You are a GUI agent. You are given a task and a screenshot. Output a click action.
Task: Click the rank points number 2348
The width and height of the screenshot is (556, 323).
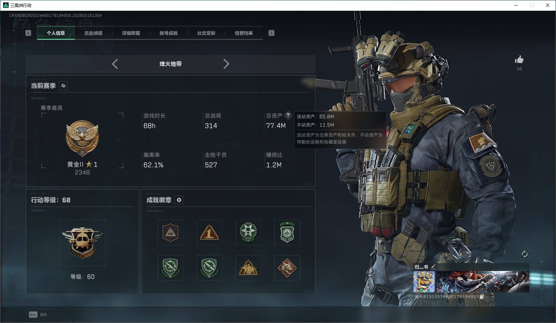(82, 172)
